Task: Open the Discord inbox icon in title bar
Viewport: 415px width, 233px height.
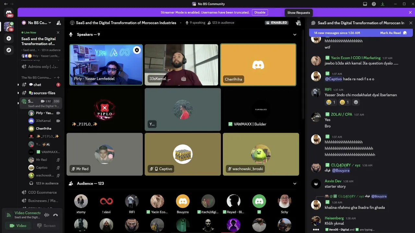Action: coord(365,4)
